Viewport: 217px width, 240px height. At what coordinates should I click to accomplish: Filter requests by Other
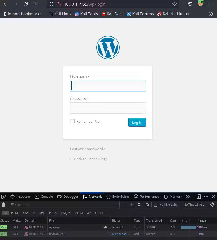tap(99, 213)
